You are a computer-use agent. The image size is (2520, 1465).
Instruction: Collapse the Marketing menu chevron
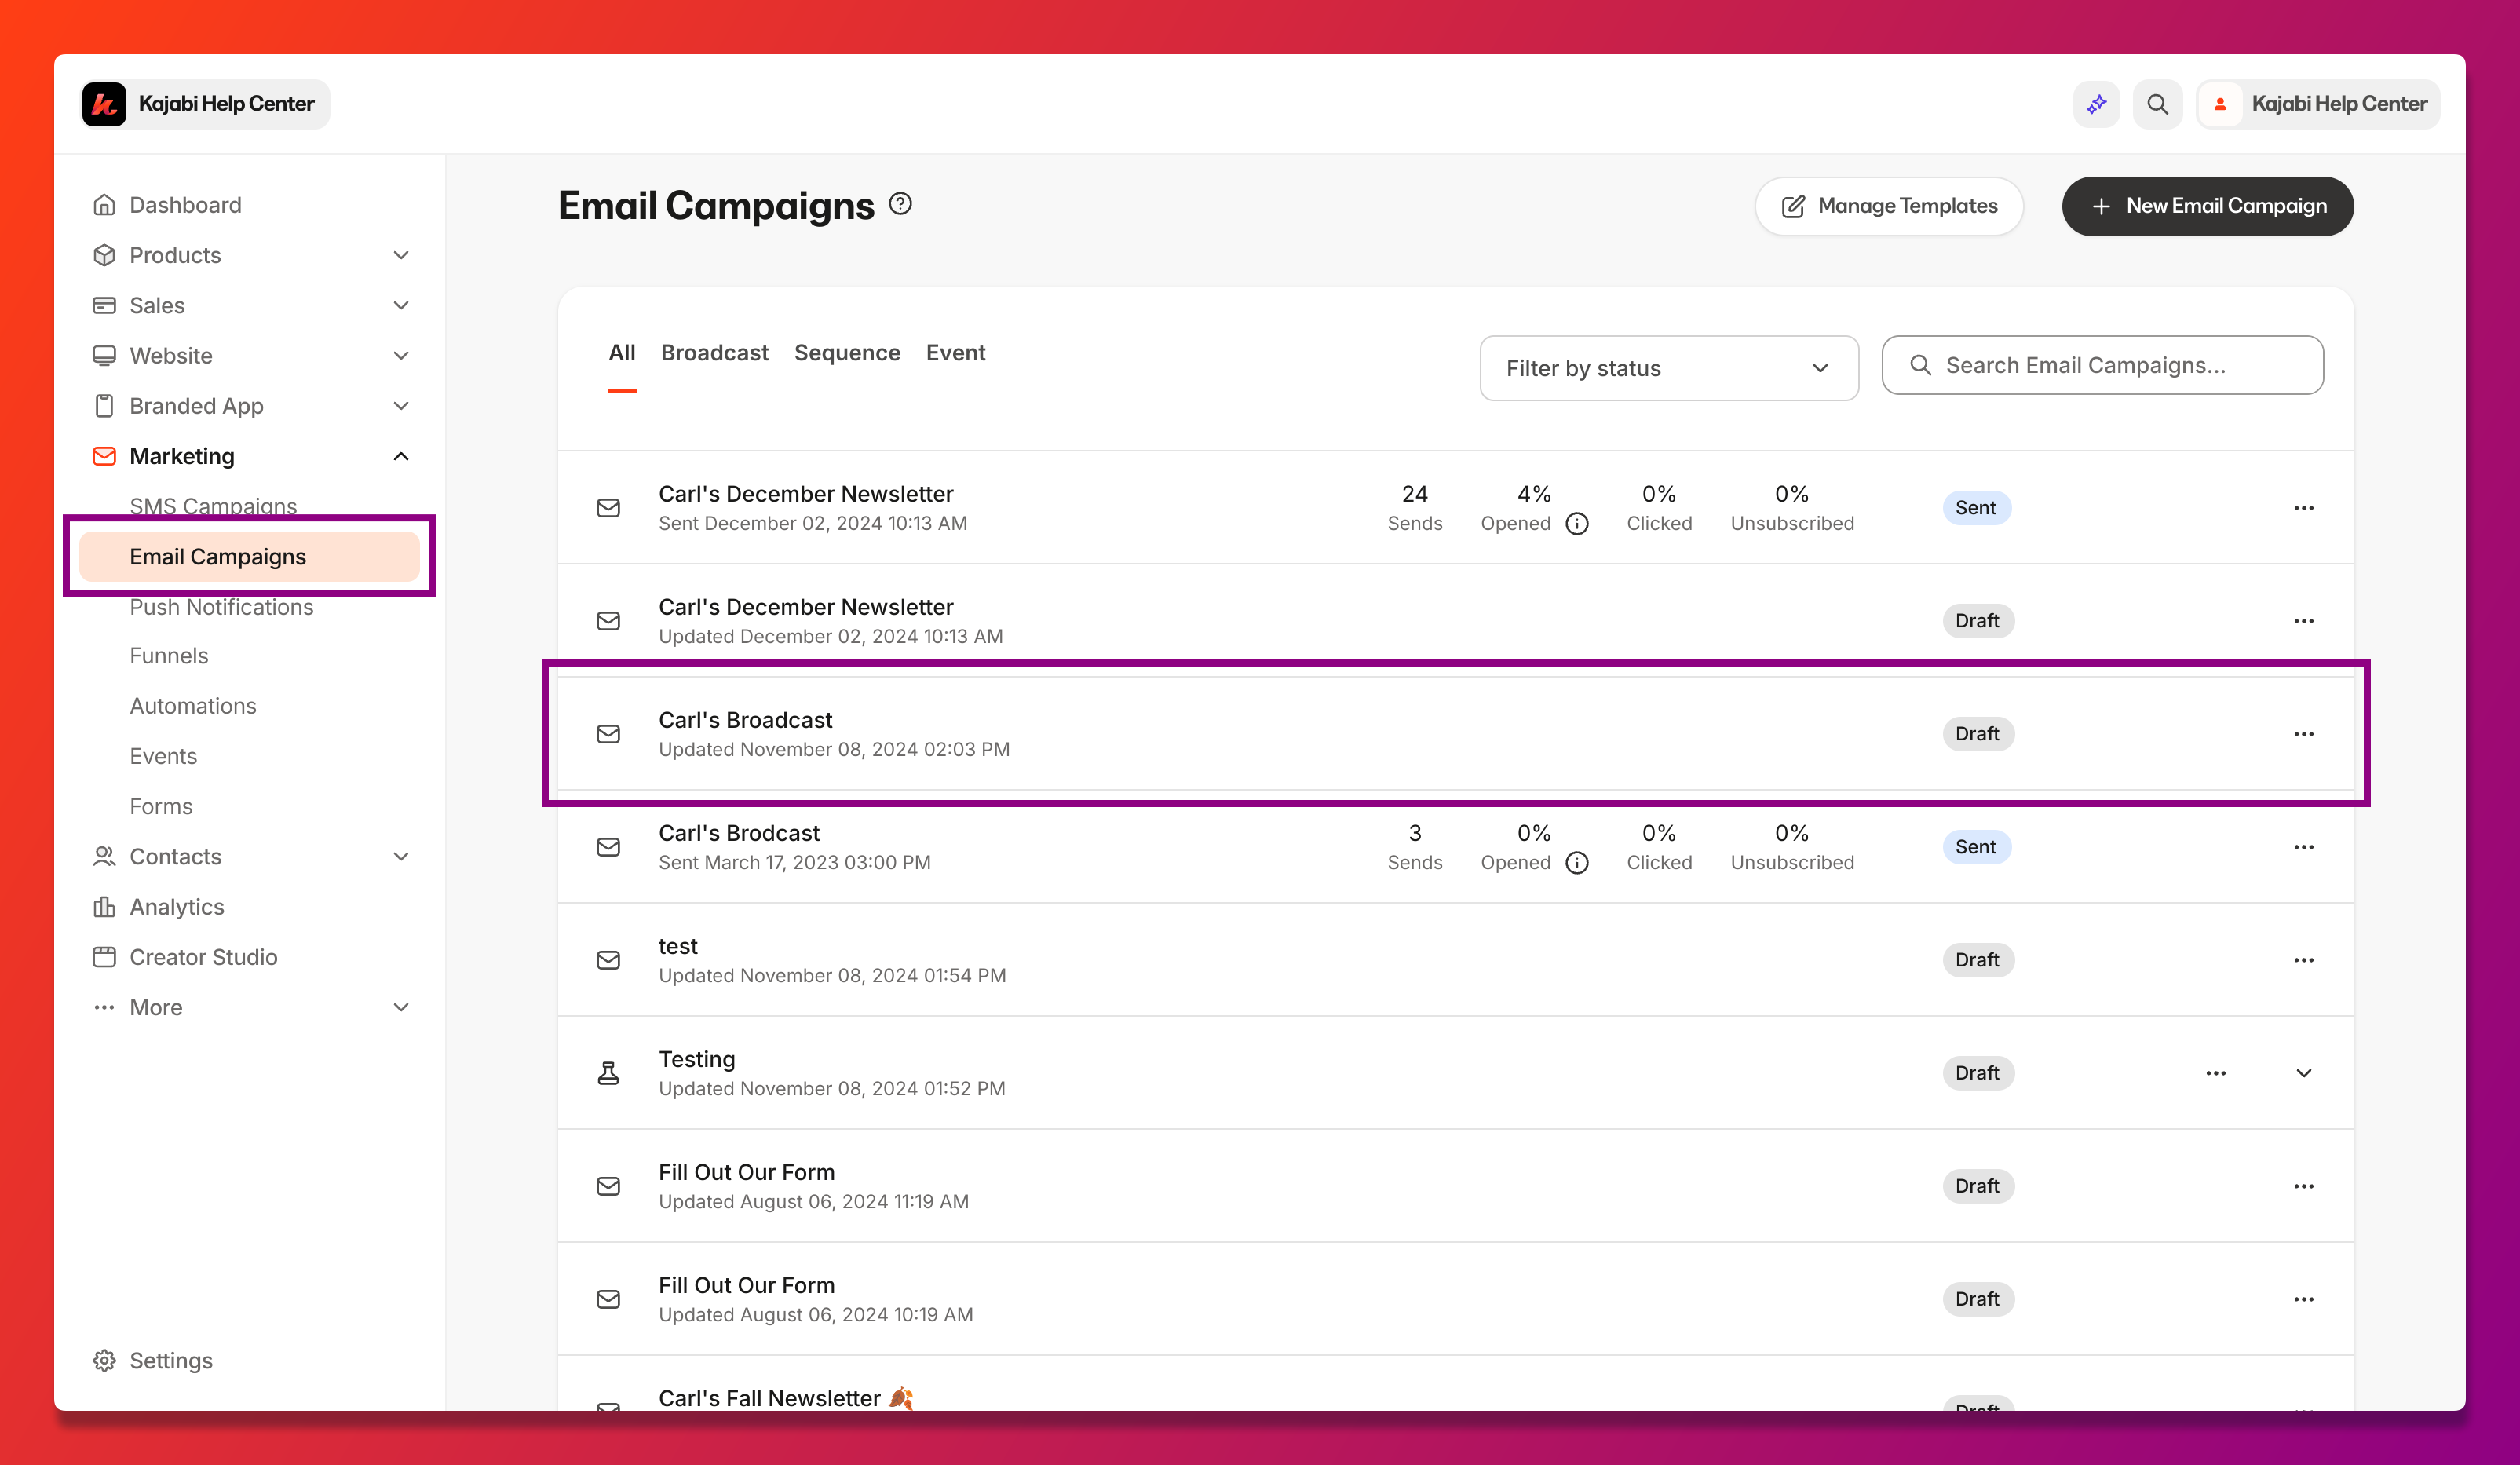401,456
